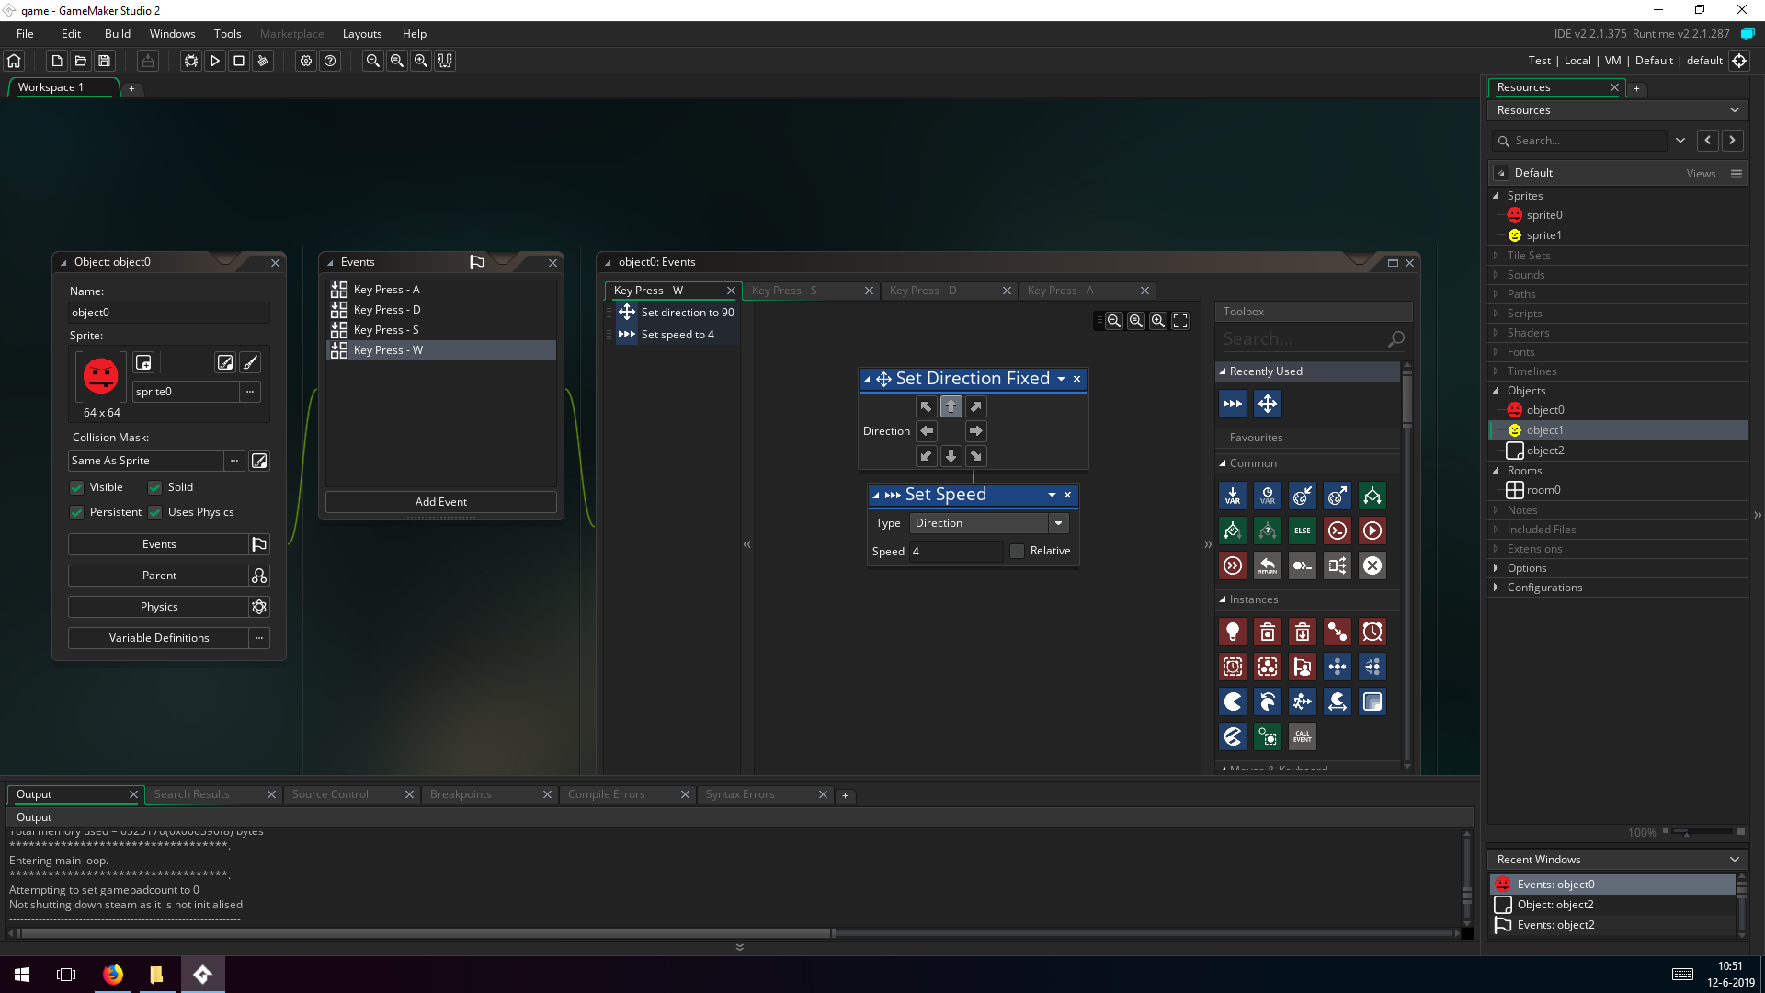Click the Run (play) toolbar icon

(x=214, y=61)
